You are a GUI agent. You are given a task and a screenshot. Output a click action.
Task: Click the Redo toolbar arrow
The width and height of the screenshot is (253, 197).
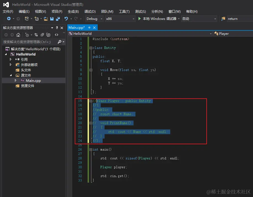[x=76, y=19]
